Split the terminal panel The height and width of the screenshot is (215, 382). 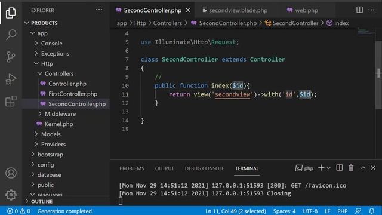tap(339, 168)
